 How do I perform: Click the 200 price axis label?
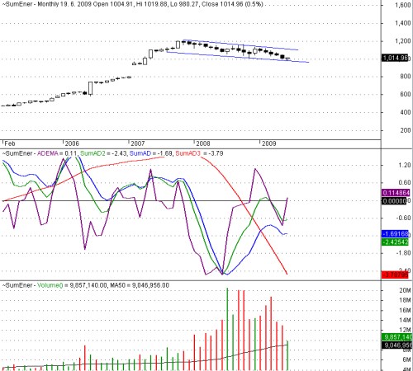pos(406,130)
